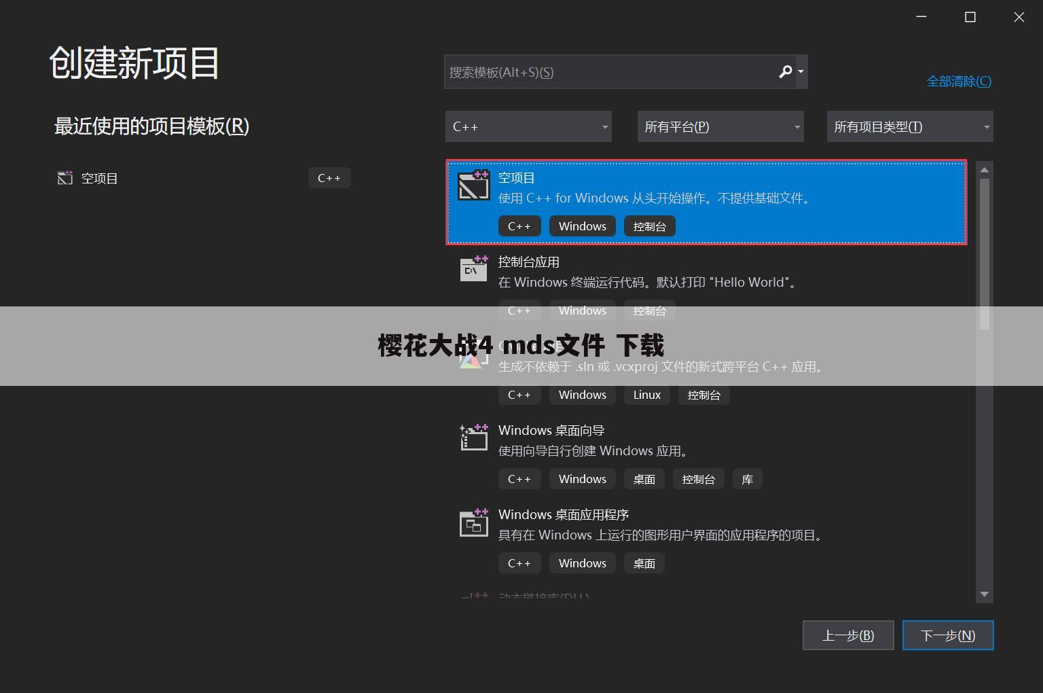
Task: Select the Windows 桌面应用程序 template title
Action: 564,515
